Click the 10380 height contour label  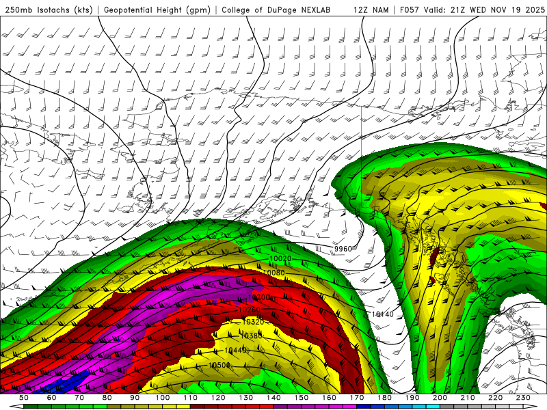[251, 336]
